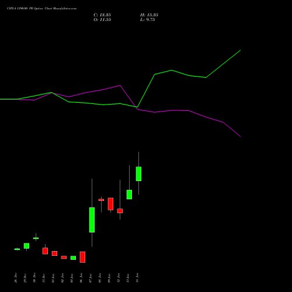Viewport: 292px width, 292px height.
Task: Click the low value 'L: 9.75'
Action: tap(148, 20)
